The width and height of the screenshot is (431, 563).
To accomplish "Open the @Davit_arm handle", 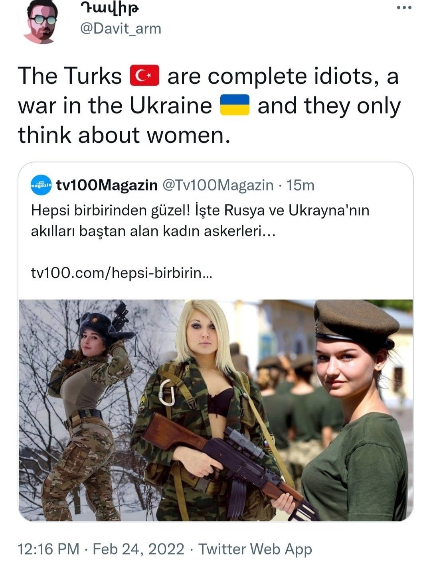I will click(121, 29).
